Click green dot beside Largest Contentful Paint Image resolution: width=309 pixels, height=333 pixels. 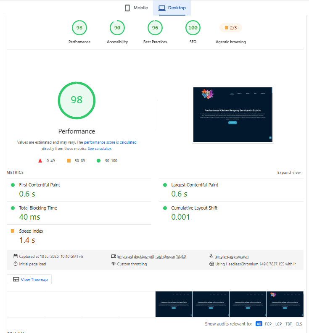pyautogui.click(x=165, y=185)
